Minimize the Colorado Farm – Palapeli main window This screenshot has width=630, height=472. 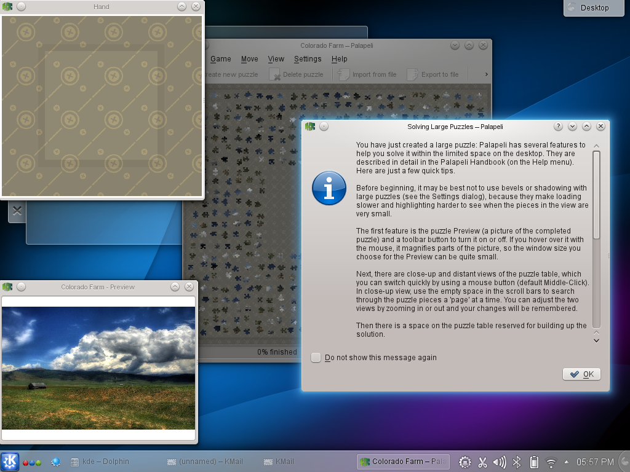click(x=455, y=45)
